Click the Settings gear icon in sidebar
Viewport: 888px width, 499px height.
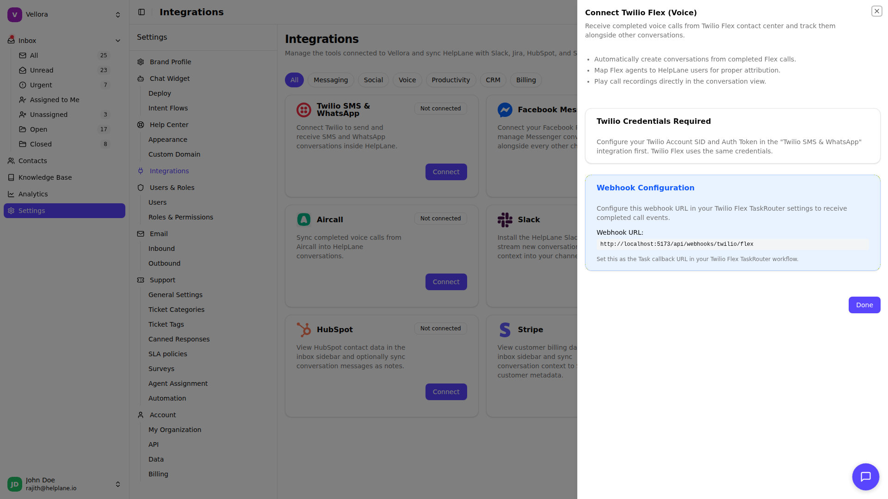click(x=11, y=211)
